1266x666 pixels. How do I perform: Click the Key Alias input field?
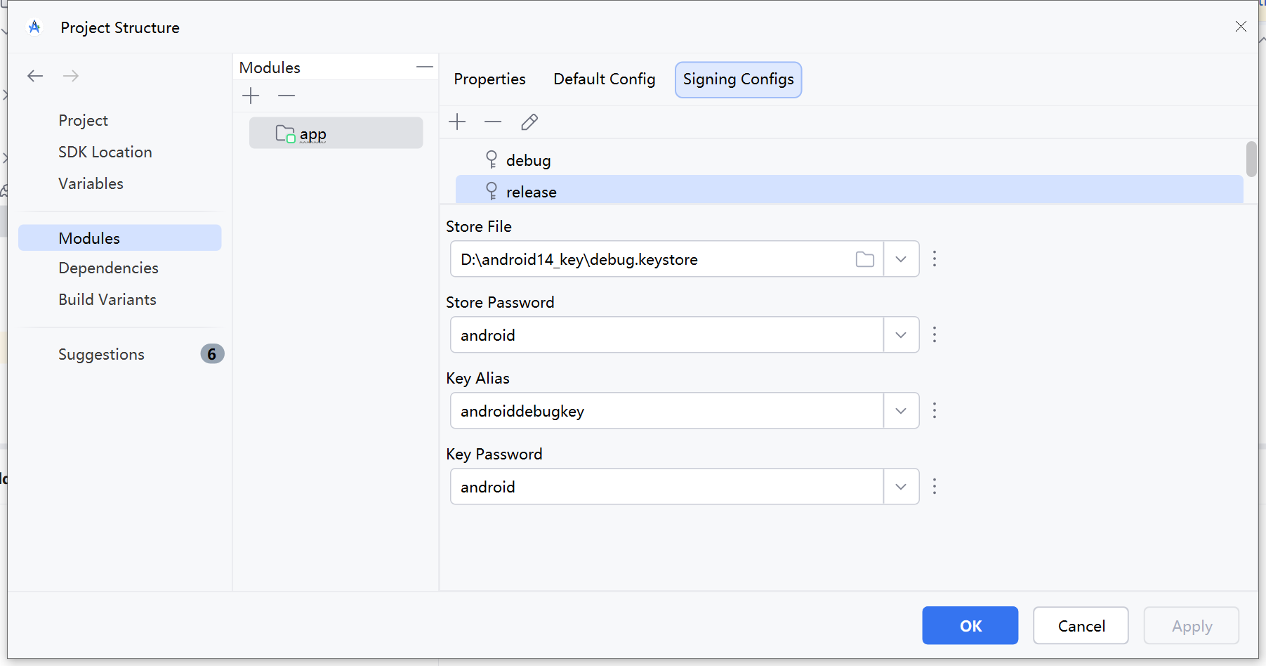click(667, 411)
